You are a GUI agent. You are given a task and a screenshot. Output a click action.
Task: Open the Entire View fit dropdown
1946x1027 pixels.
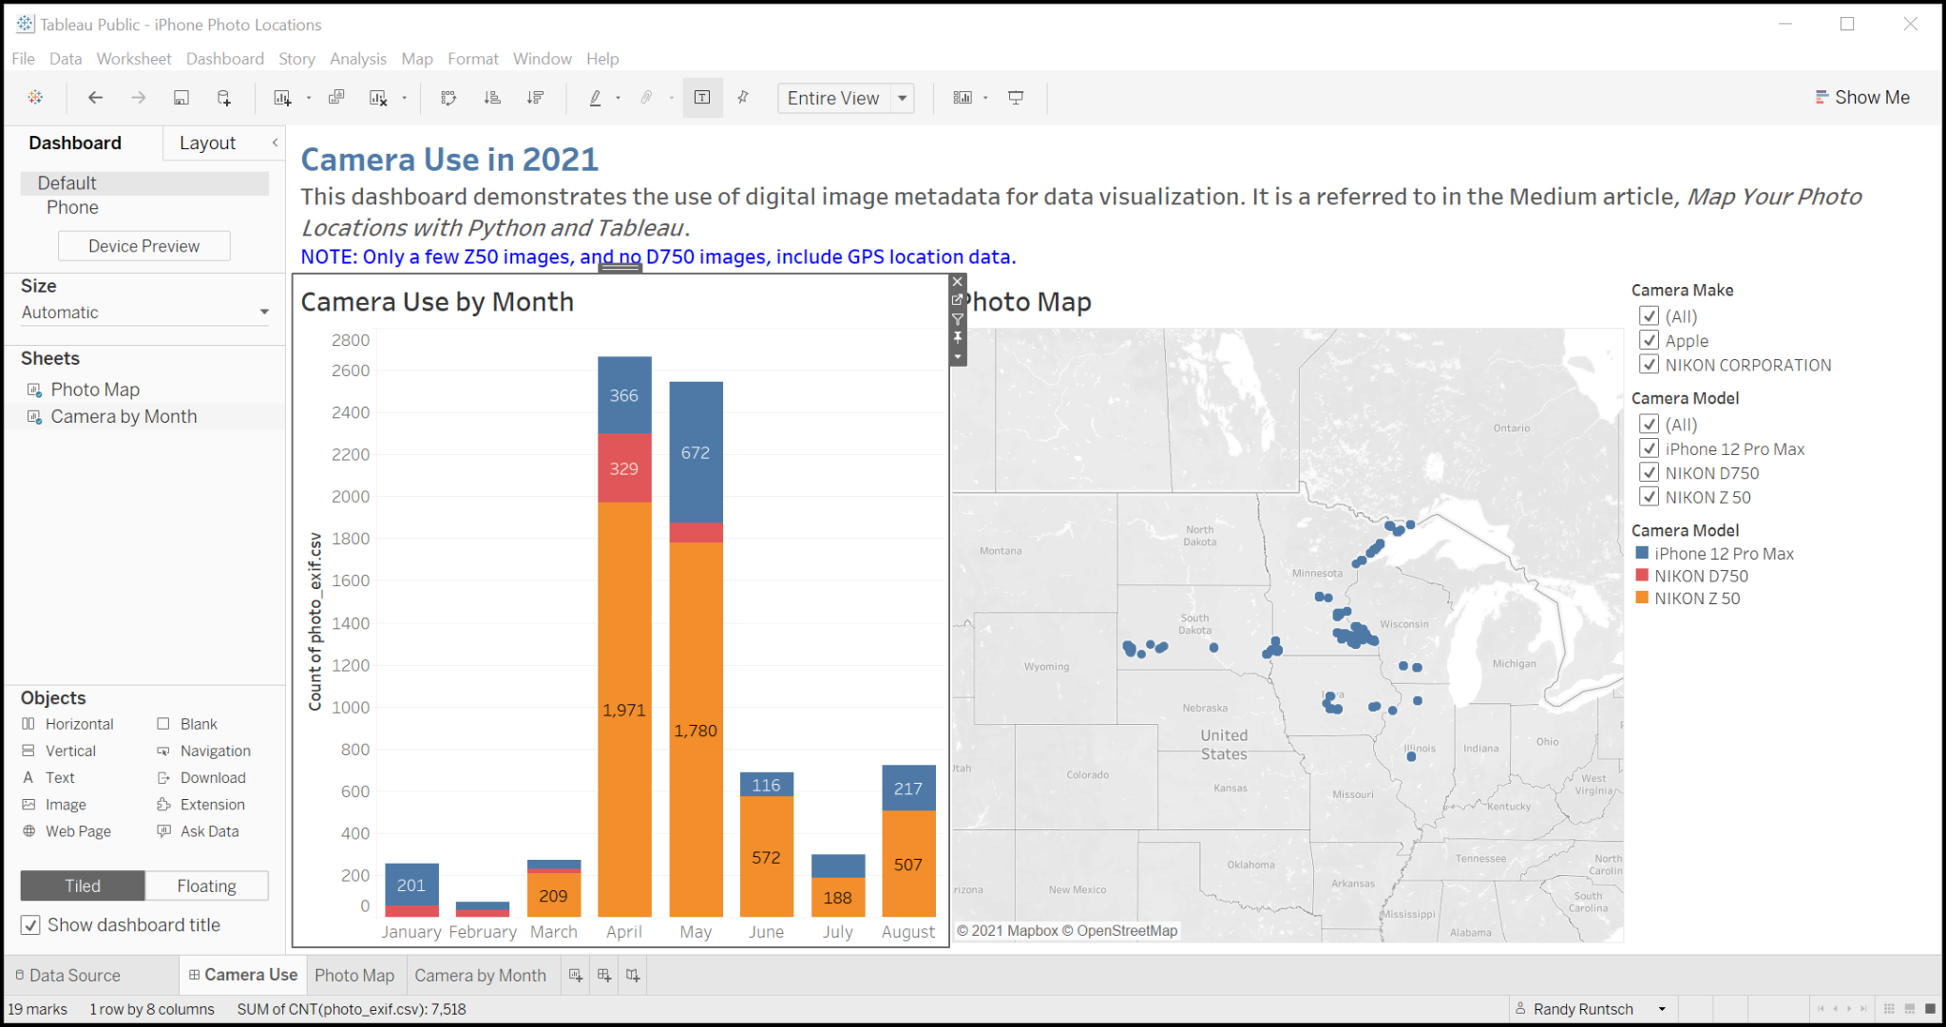(x=902, y=98)
